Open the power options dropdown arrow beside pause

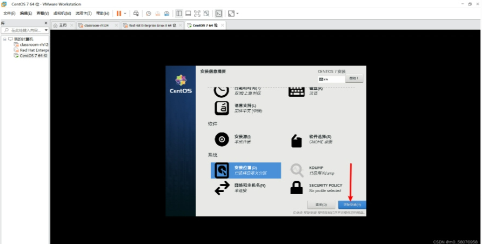125,14
